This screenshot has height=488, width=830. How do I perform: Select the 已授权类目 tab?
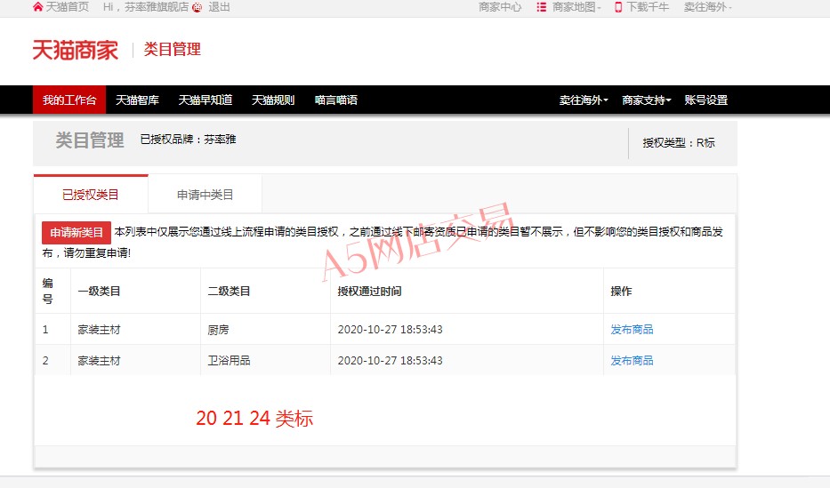[91, 195]
